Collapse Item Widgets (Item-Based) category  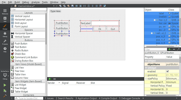click(12, 81)
